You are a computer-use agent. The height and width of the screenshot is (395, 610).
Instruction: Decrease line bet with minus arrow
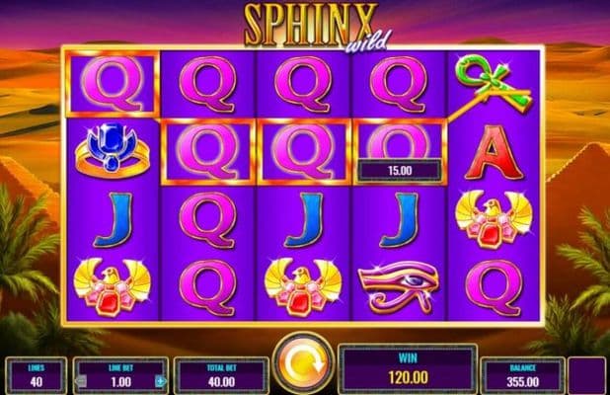coord(81,381)
